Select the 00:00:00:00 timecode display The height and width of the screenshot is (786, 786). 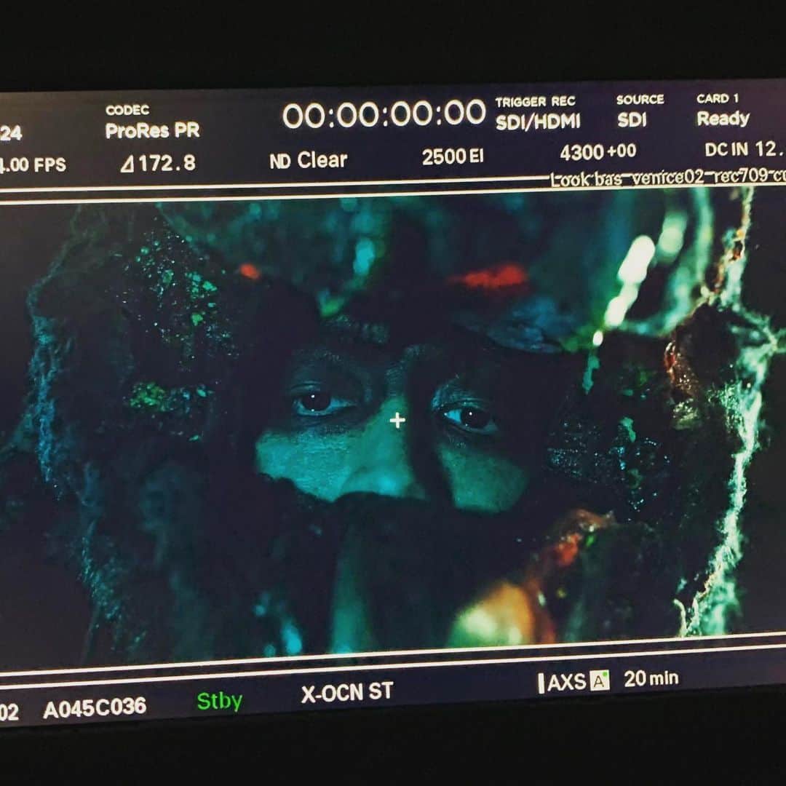coord(384,114)
